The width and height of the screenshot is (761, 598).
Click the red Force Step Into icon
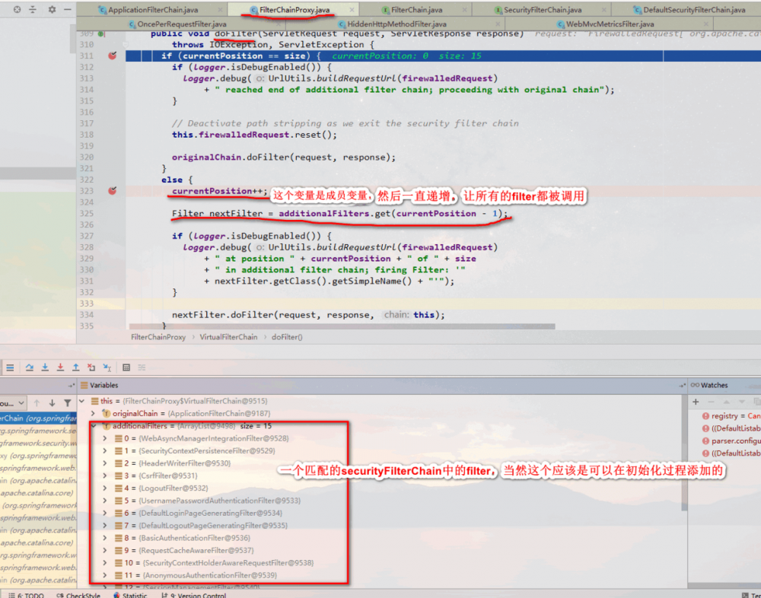60,367
